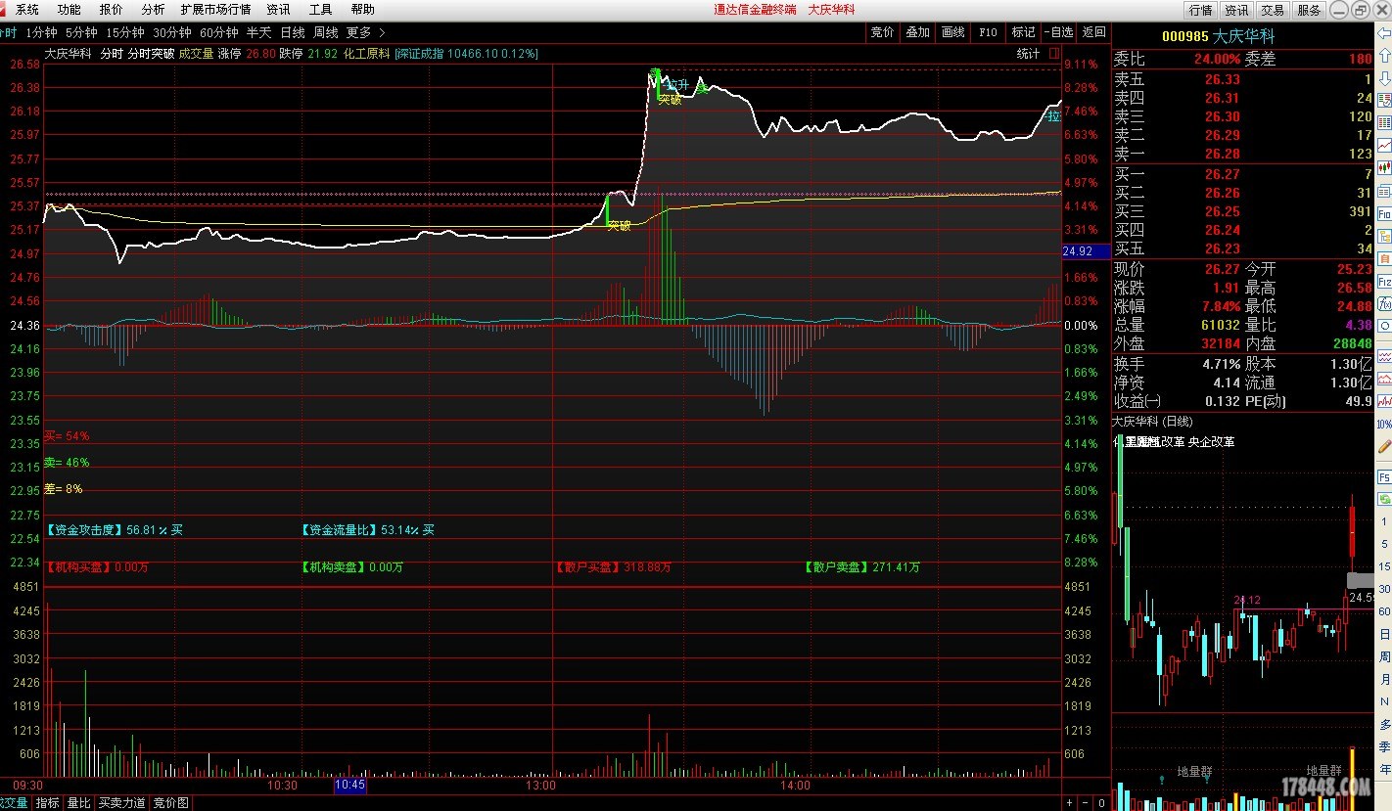Click the down arrow icon in right sidebar

[1384, 78]
